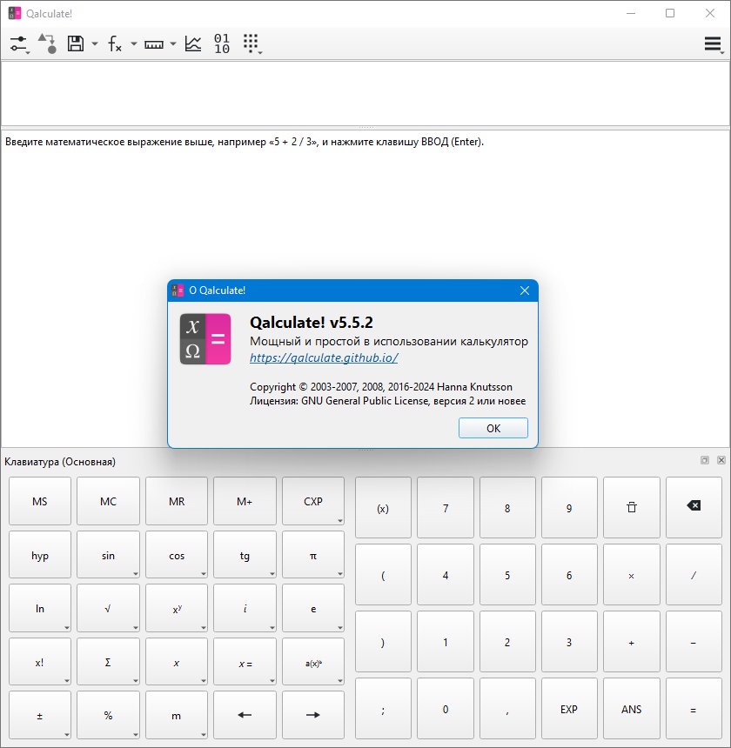The width and height of the screenshot is (731, 748).
Task: Open the qalculate.github.io link
Action: point(324,357)
